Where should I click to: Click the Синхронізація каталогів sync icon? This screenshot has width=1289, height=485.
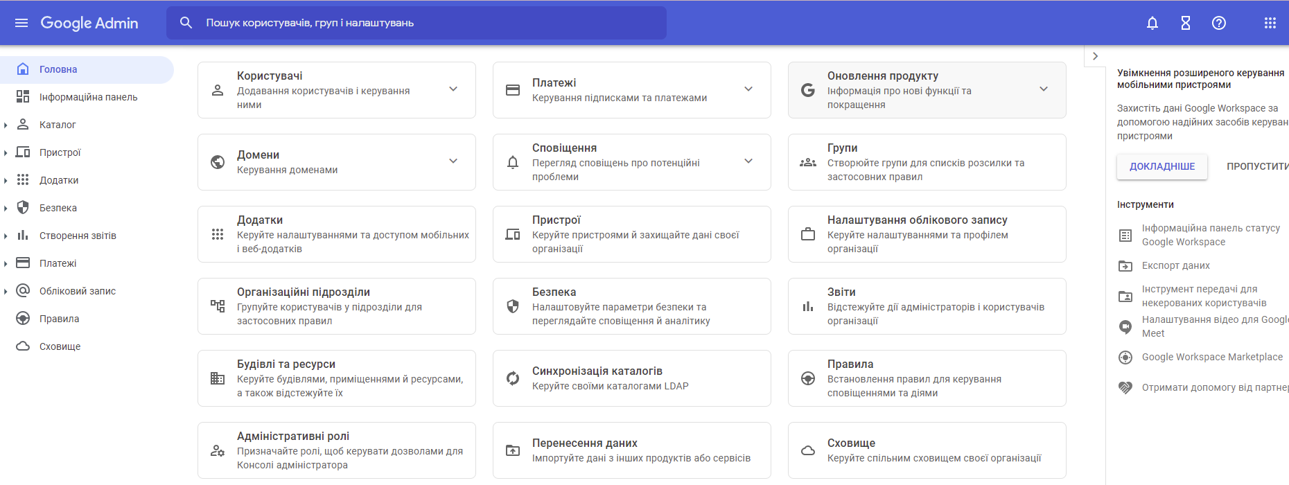click(x=513, y=378)
